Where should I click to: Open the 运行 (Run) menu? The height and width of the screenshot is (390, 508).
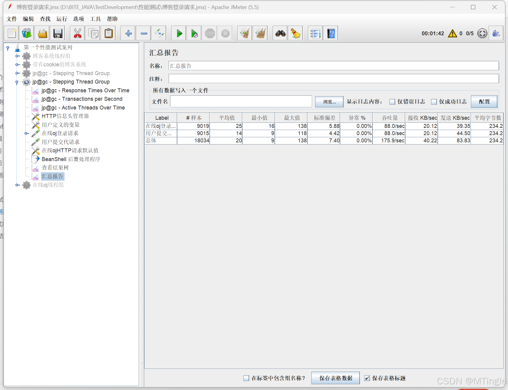click(x=62, y=19)
